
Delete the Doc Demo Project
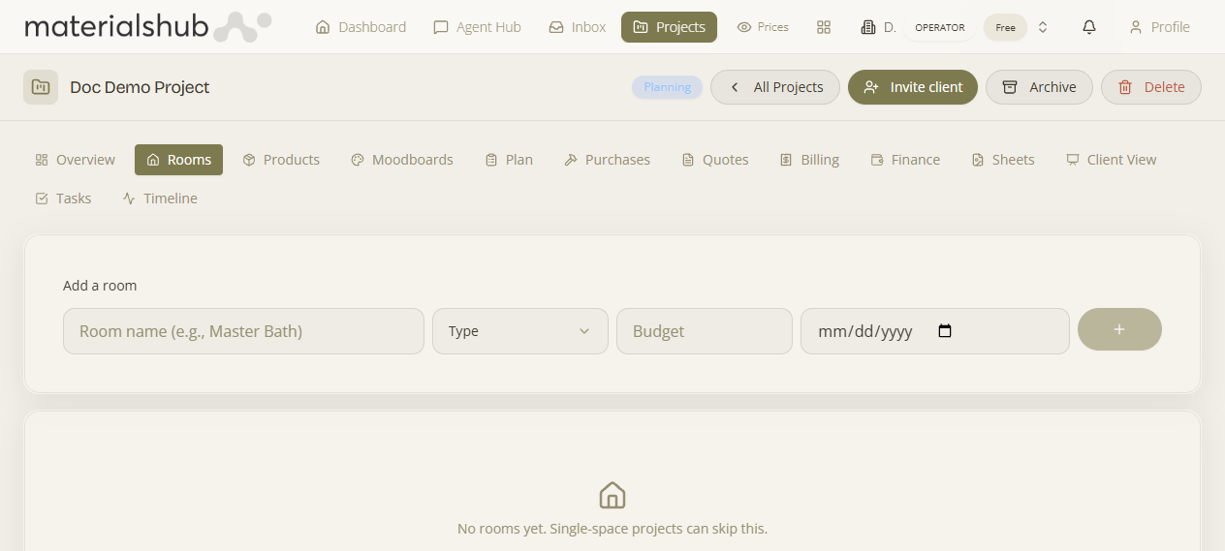(1151, 87)
